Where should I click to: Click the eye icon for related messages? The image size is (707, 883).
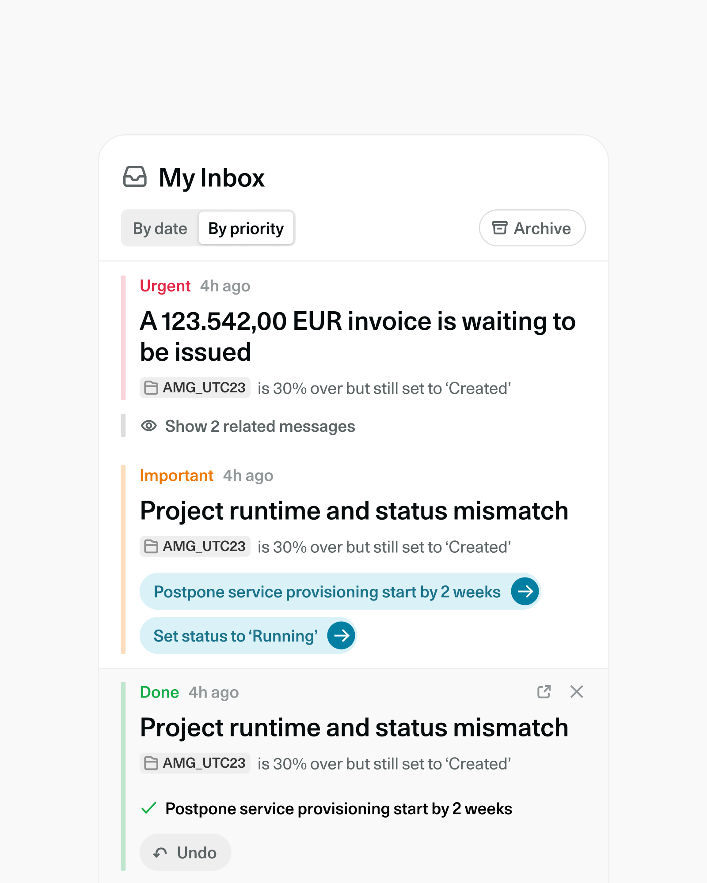[x=149, y=426]
